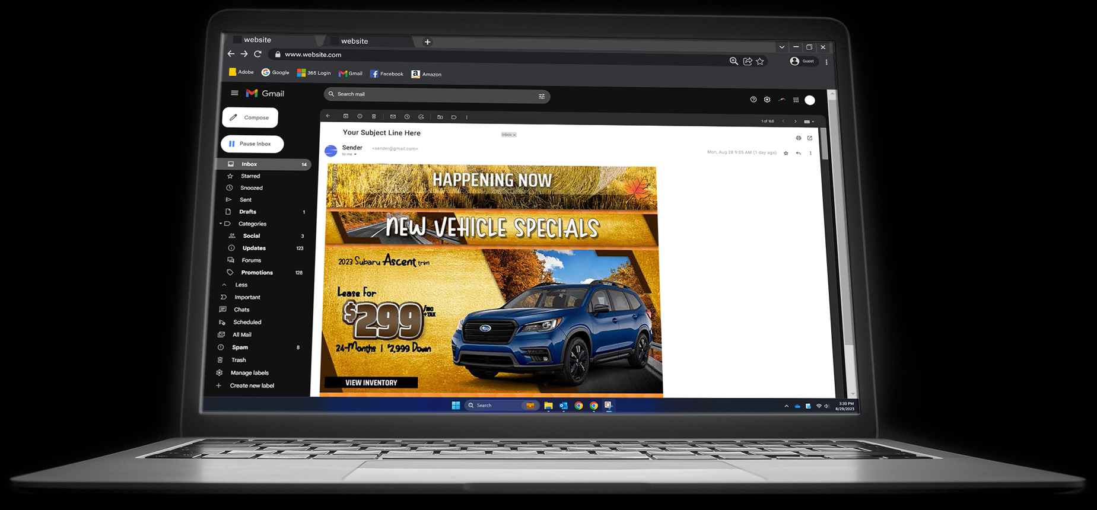The width and height of the screenshot is (1097, 510).
Task: Open email in new window
Action: pyautogui.click(x=810, y=138)
